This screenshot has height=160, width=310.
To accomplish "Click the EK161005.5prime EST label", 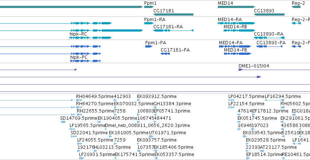I will pyautogui.click(x=129, y=133).
